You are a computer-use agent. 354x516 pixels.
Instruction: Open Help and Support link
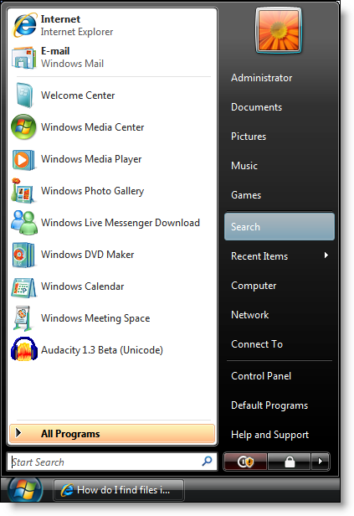[269, 435]
